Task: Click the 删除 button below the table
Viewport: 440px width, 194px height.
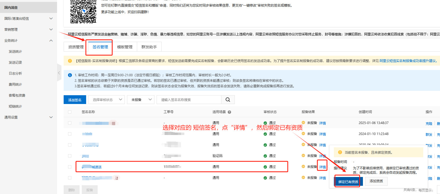Action: coord(72,190)
